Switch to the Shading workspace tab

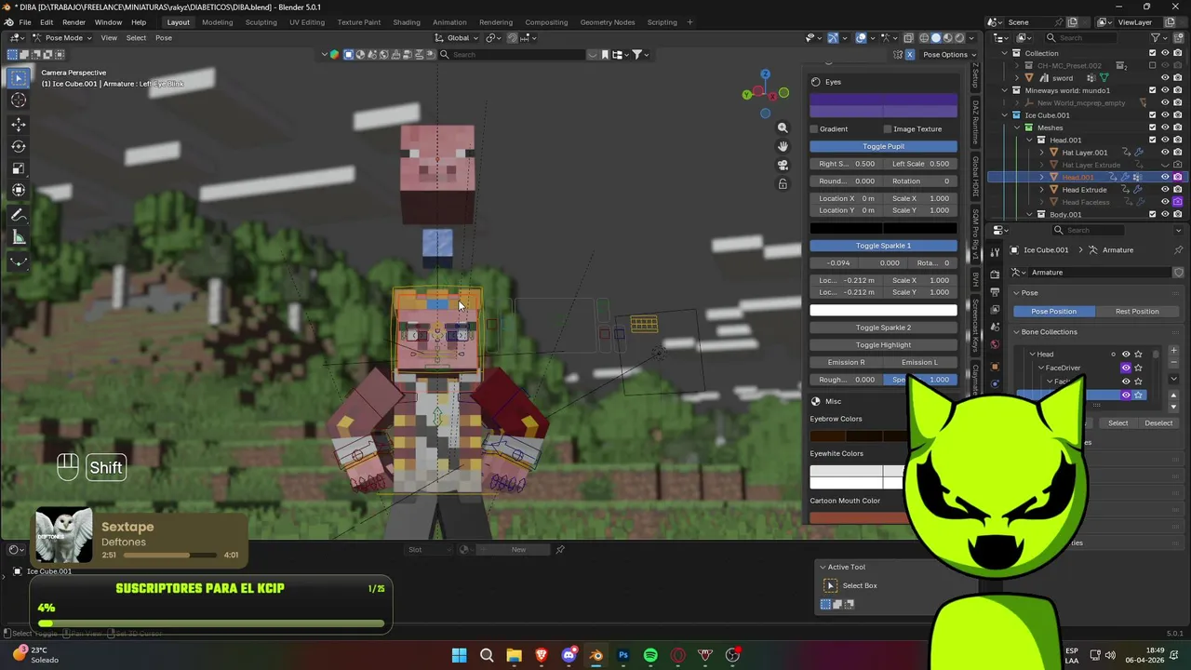(x=407, y=22)
